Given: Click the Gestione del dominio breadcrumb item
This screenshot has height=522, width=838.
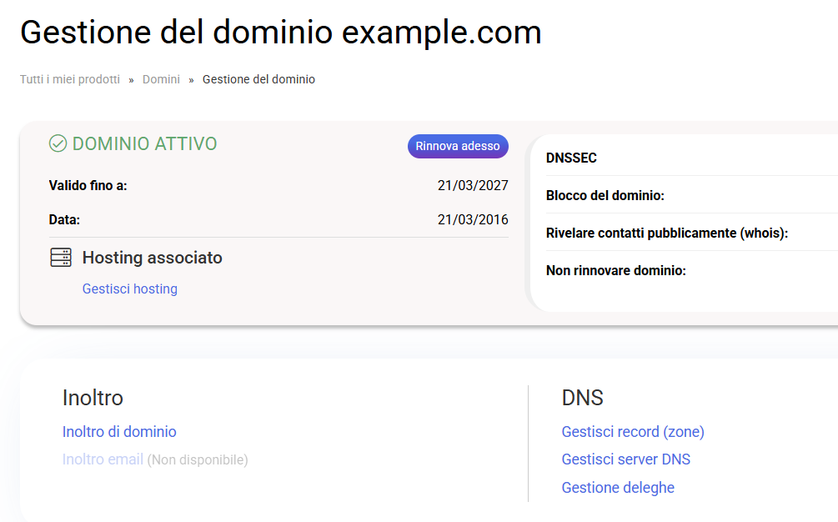Looking at the screenshot, I should (258, 79).
